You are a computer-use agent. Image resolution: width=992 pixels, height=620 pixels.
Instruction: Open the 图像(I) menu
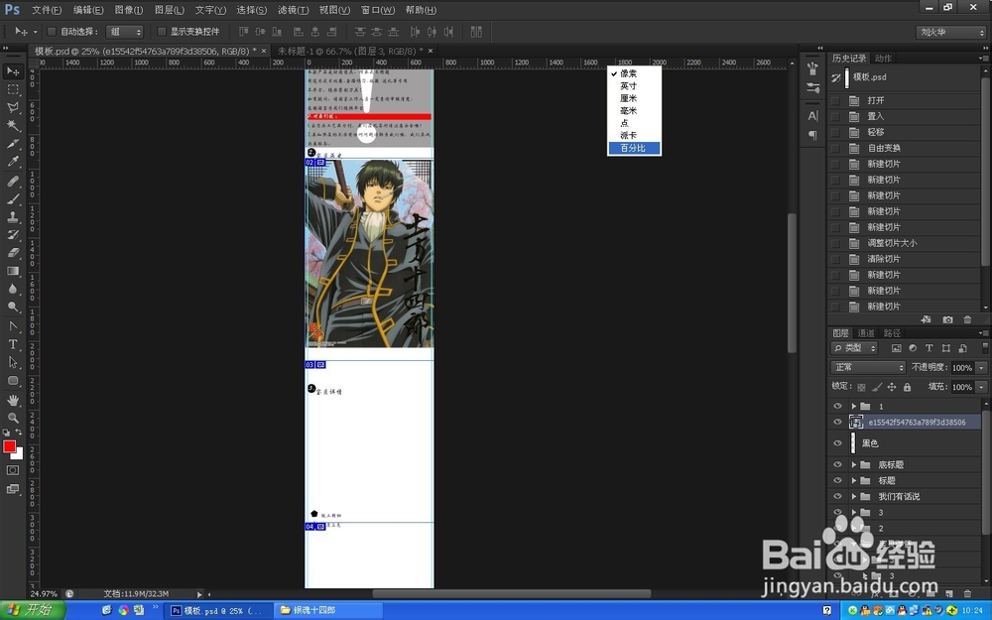[129, 10]
